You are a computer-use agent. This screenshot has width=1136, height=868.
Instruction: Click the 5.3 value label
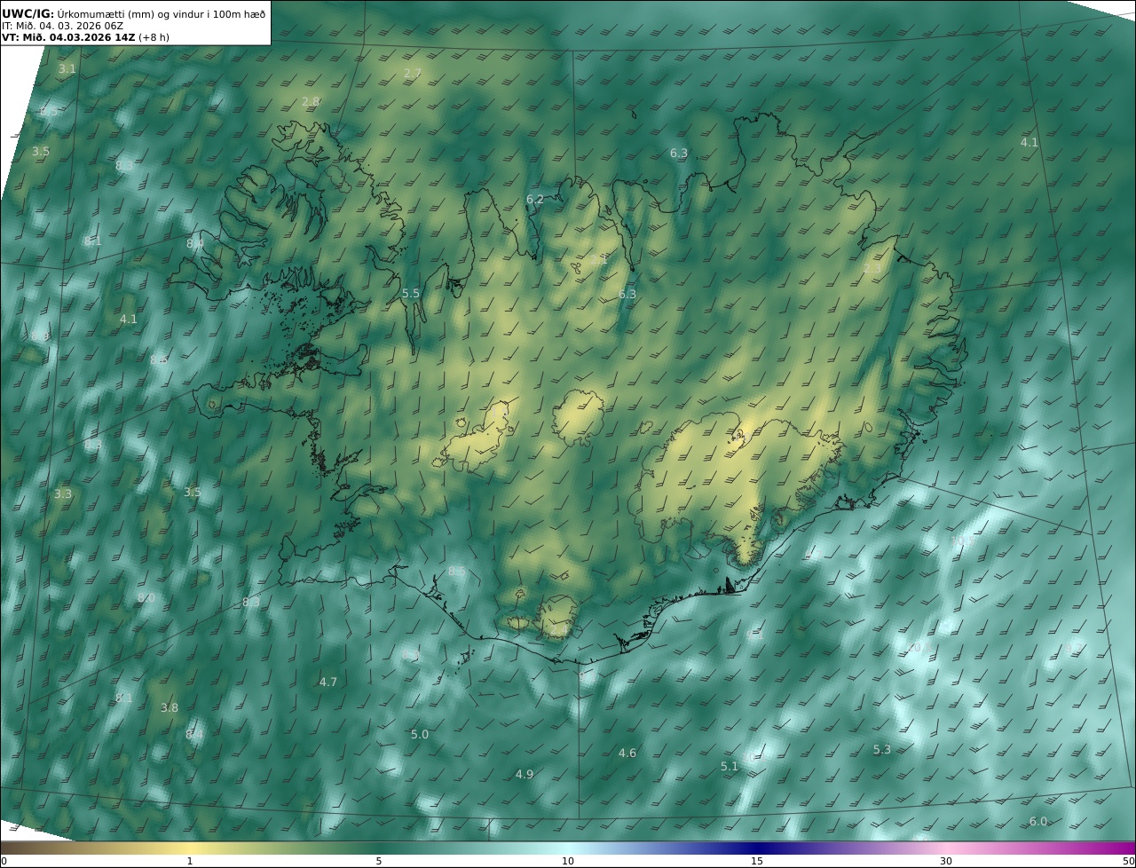[x=881, y=750]
